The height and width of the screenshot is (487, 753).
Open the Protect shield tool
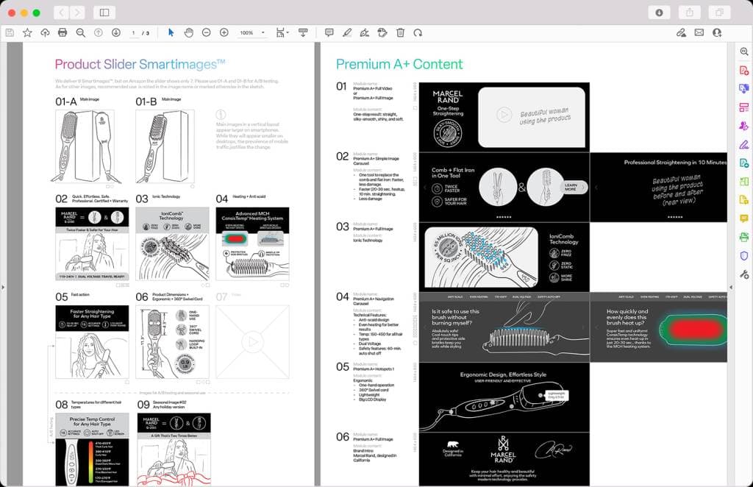[744, 255]
